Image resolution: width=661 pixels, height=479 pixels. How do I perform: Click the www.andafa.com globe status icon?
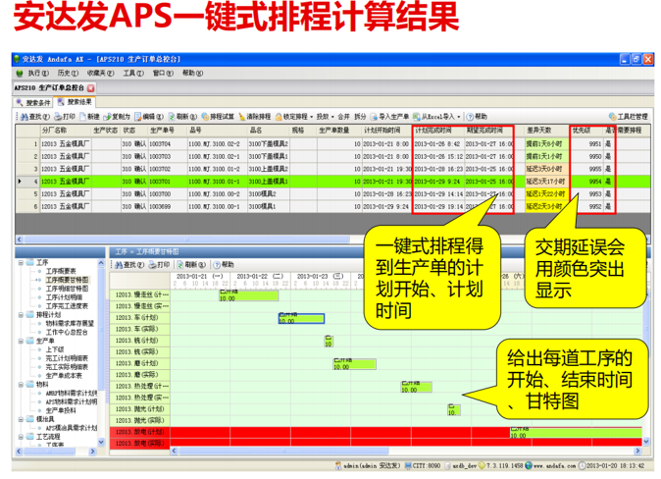point(529,465)
